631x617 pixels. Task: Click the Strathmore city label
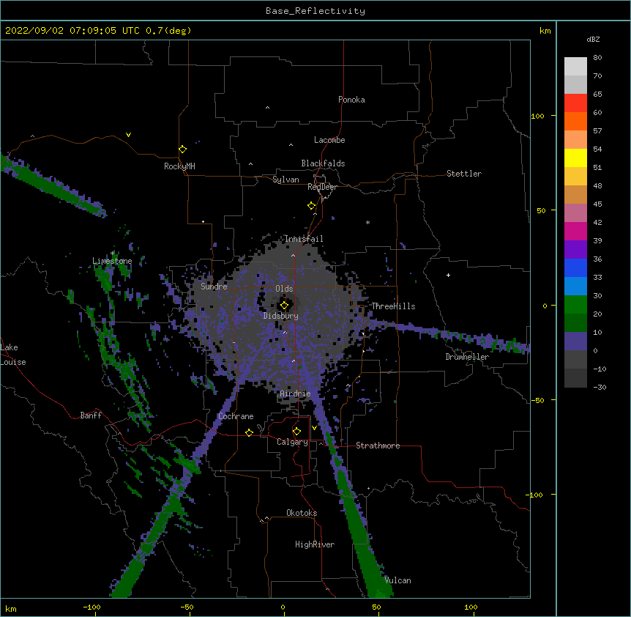(378, 446)
